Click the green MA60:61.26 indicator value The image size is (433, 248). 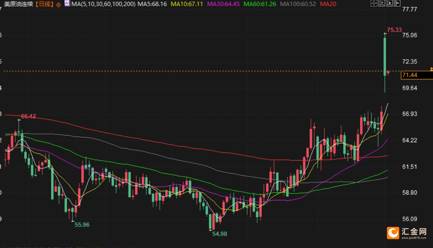(260, 4)
